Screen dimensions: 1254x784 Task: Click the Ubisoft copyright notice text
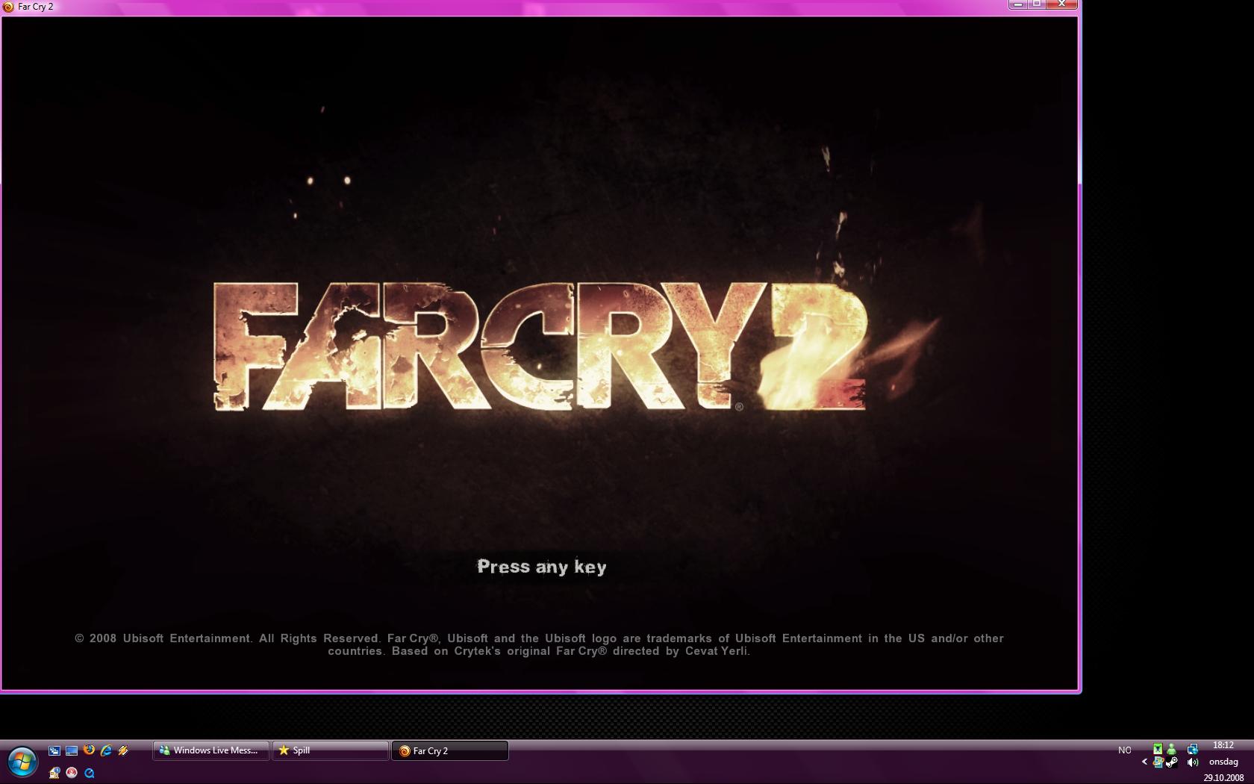(539, 644)
